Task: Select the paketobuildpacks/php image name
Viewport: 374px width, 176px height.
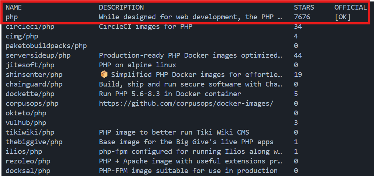Action: click(46, 46)
